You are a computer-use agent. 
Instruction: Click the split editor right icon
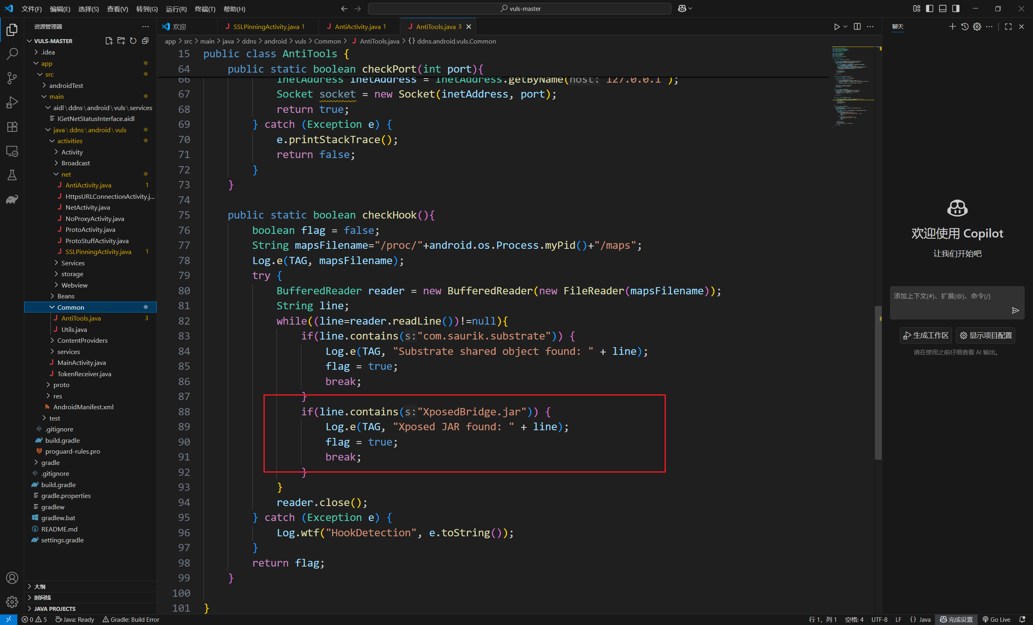[x=857, y=26]
